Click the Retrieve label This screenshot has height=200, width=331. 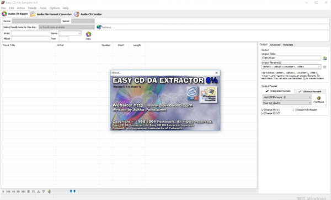(x=106, y=27)
